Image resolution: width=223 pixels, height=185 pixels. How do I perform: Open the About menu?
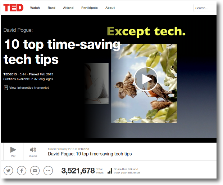pyautogui.click(x=110, y=8)
